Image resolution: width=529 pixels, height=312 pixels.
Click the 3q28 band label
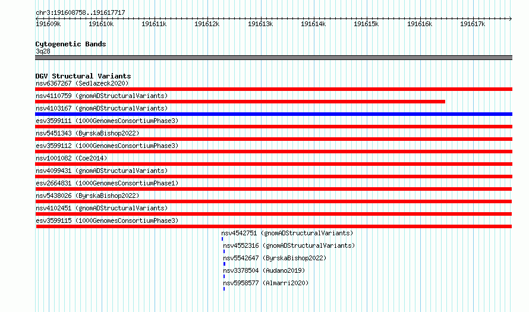(43, 51)
